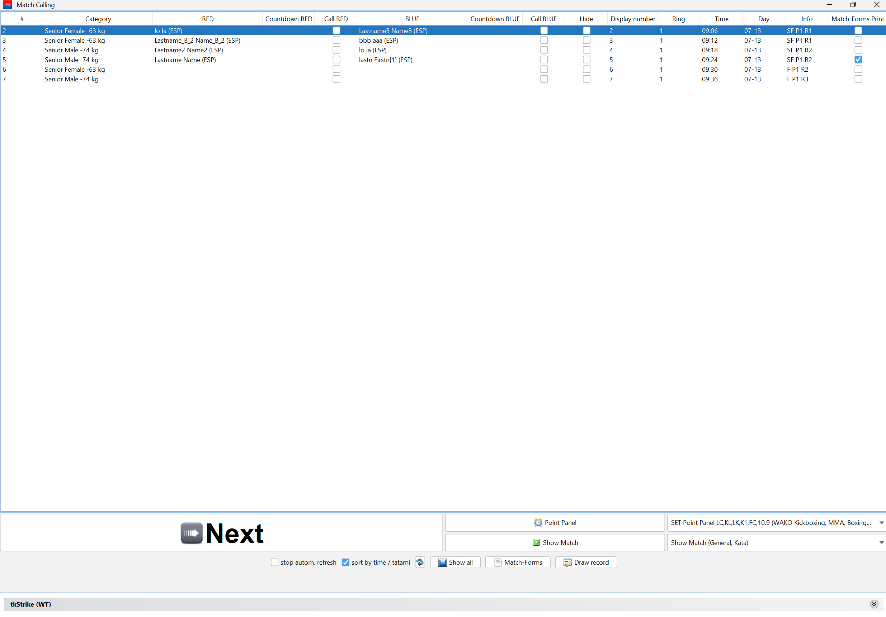Check Call RED for match 2
The image size is (886, 617).
pyautogui.click(x=336, y=30)
